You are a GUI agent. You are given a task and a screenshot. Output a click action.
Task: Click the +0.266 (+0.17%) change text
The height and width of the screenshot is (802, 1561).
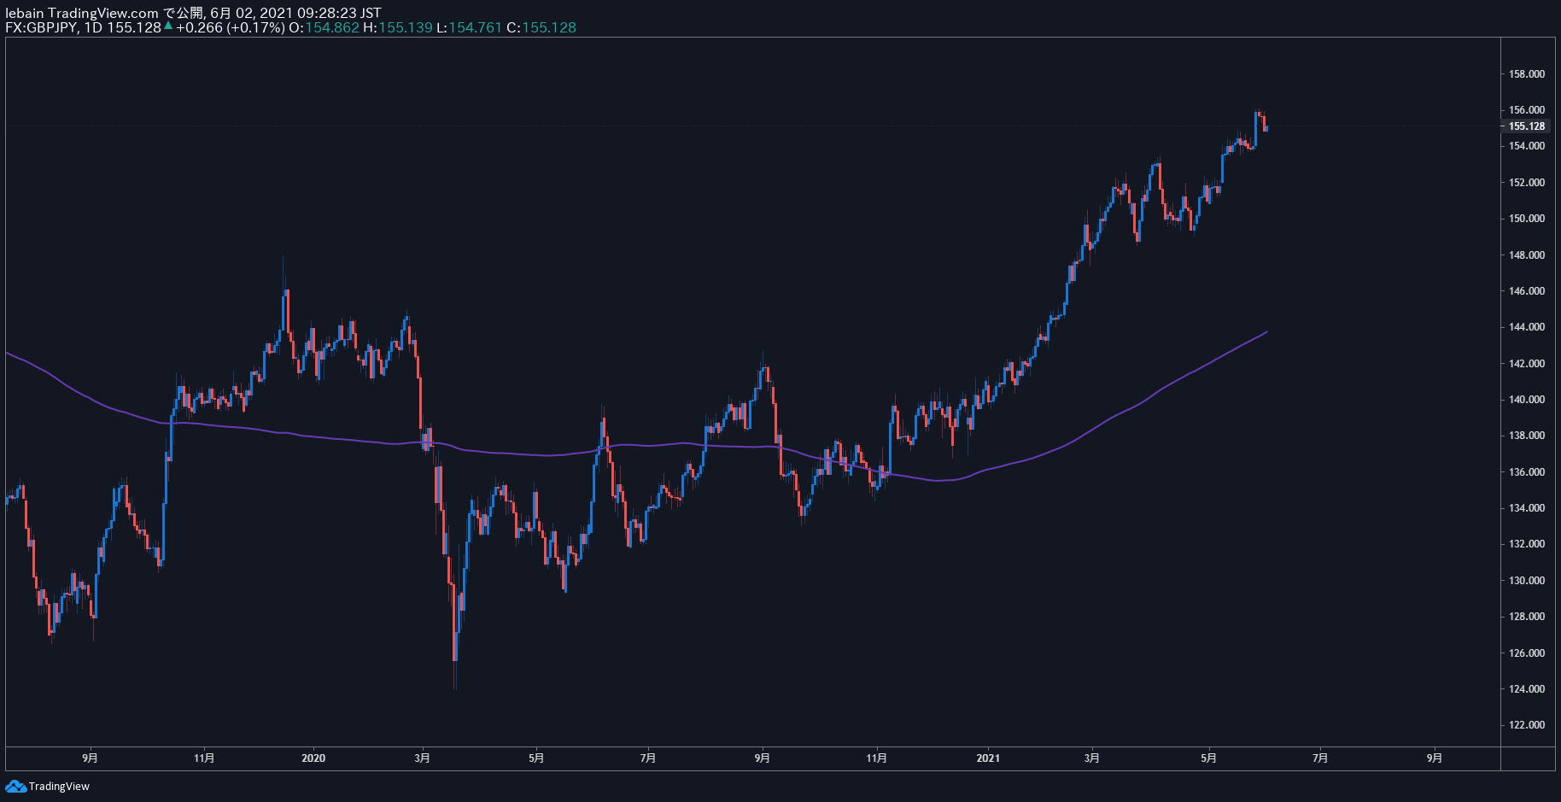[x=231, y=27]
